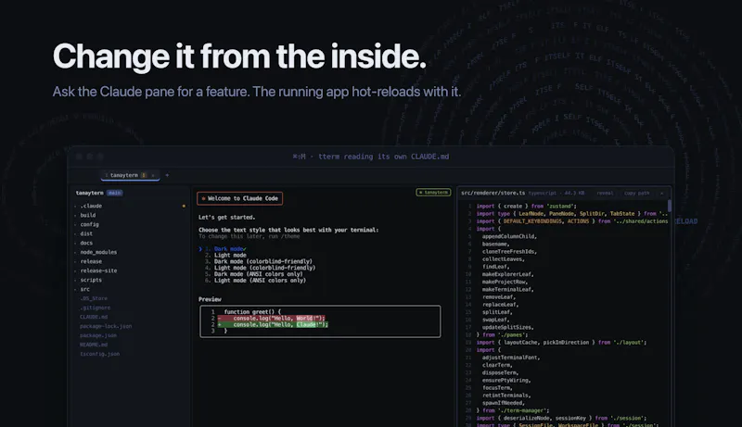Open README.md file
The width and height of the screenshot is (742, 427).
(x=94, y=345)
